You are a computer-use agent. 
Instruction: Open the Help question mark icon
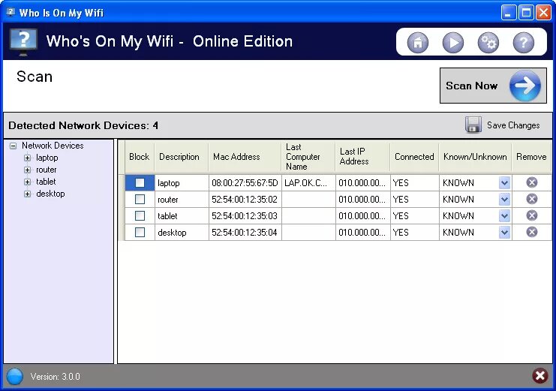click(524, 43)
